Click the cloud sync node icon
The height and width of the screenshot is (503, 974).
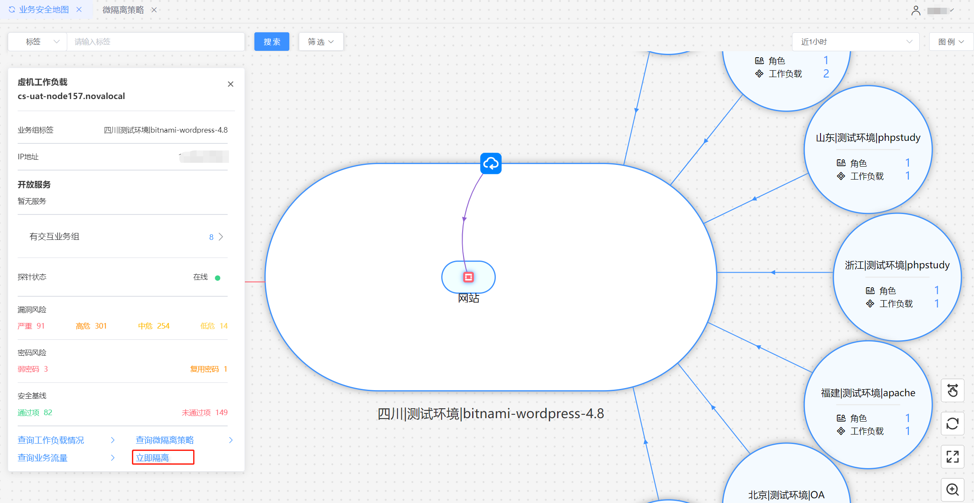tap(491, 163)
